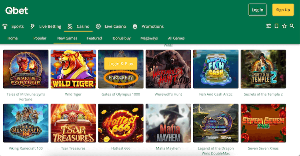300x156 pixels.
Task: Click the Live Casino chip icon
Action: [98, 26]
